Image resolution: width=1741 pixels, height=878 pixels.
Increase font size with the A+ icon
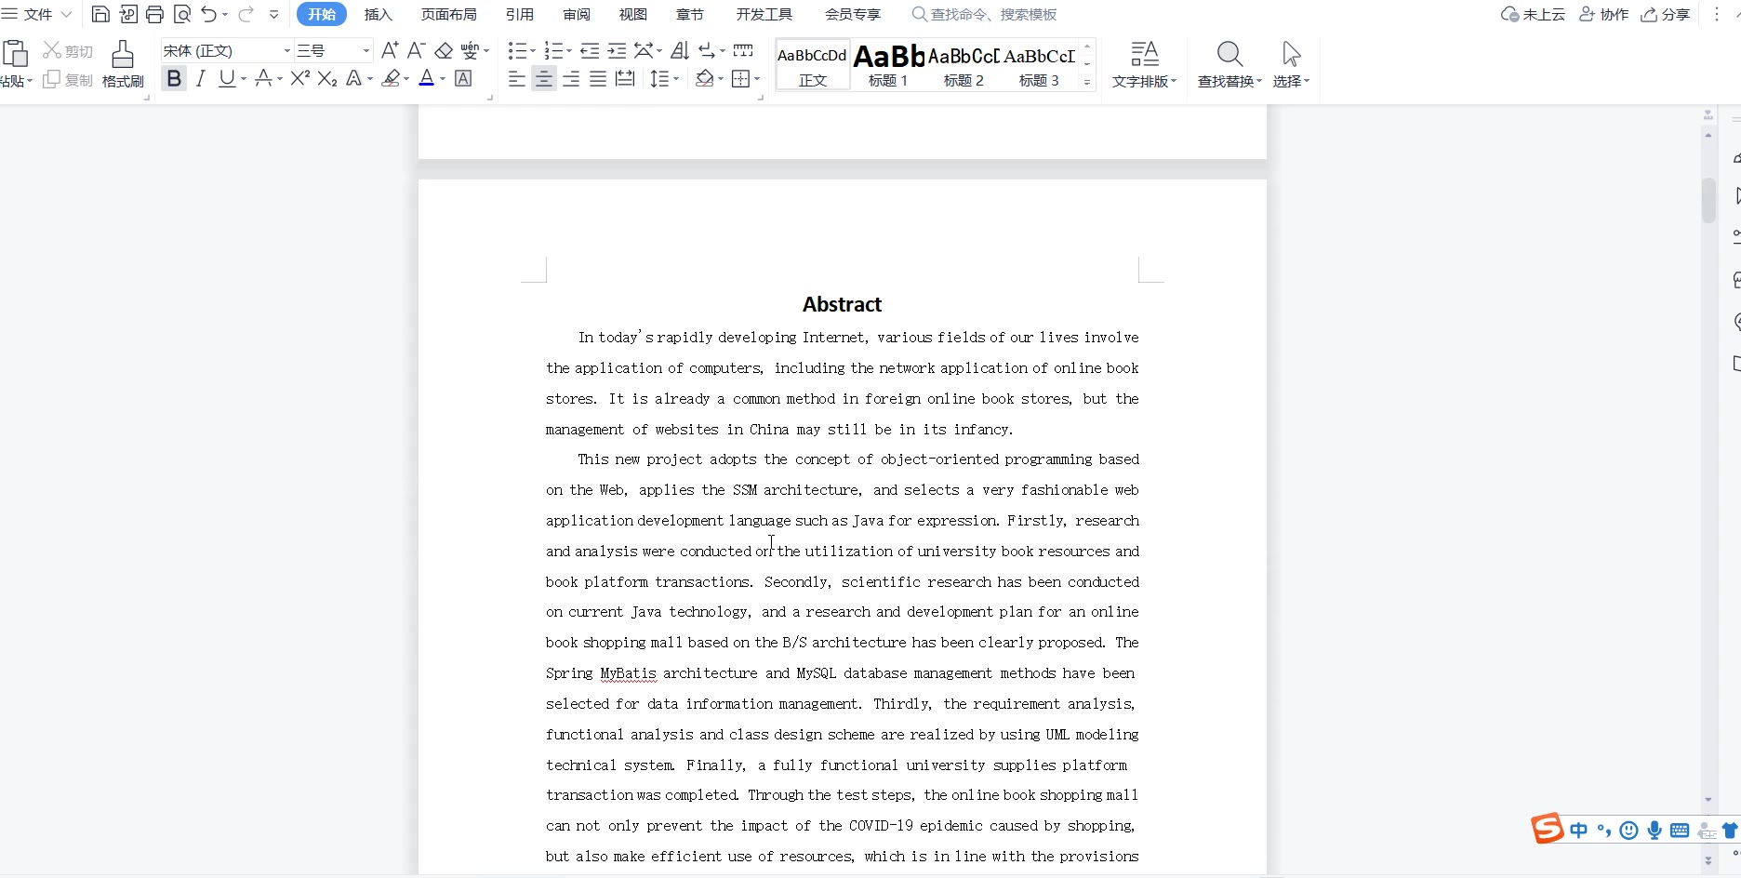390,50
